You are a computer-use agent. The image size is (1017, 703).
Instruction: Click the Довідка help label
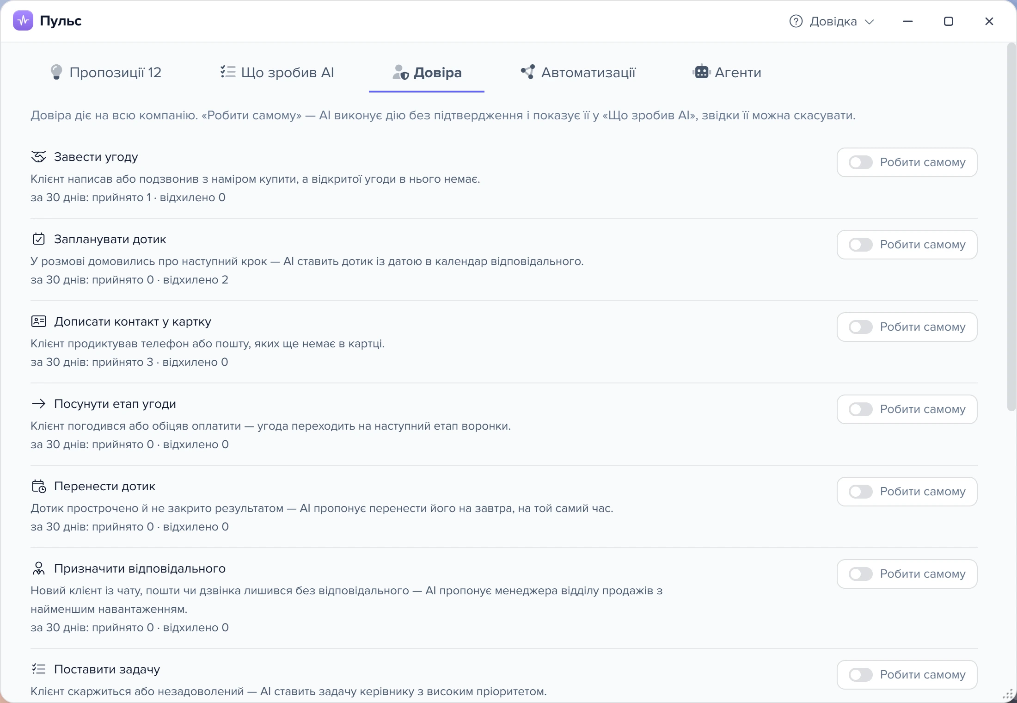click(833, 21)
